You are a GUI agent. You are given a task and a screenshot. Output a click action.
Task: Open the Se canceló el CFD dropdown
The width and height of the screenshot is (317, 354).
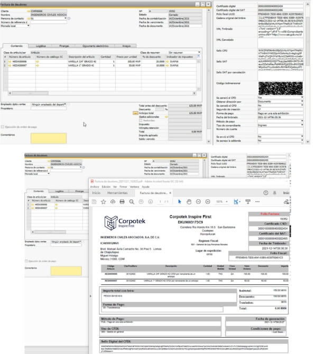click(302, 105)
